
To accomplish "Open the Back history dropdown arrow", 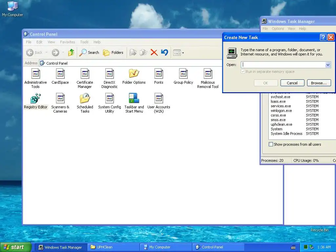I will (x=46, y=52).
